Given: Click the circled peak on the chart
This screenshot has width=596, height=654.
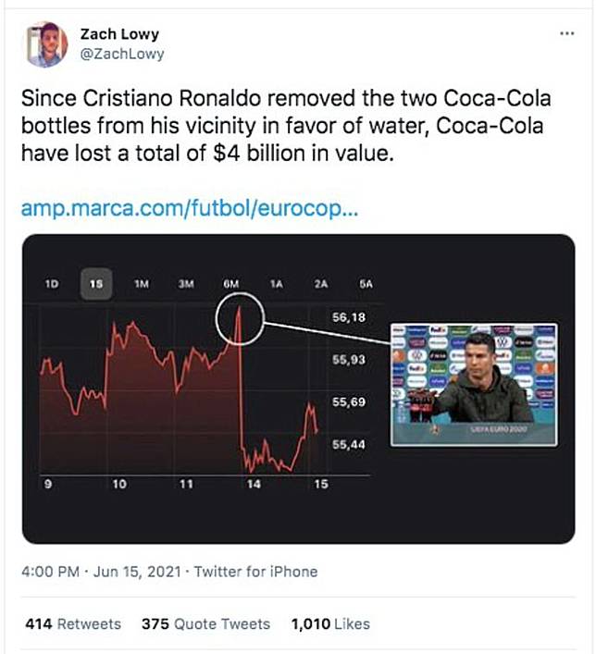Looking at the screenshot, I should pyautogui.click(x=240, y=319).
